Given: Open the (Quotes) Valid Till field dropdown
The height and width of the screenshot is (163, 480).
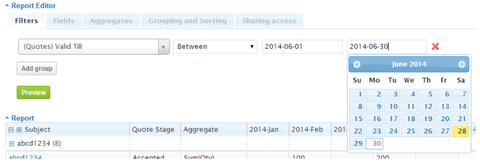Looking at the screenshot, I should pyautogui.click(x=164, y=47).
